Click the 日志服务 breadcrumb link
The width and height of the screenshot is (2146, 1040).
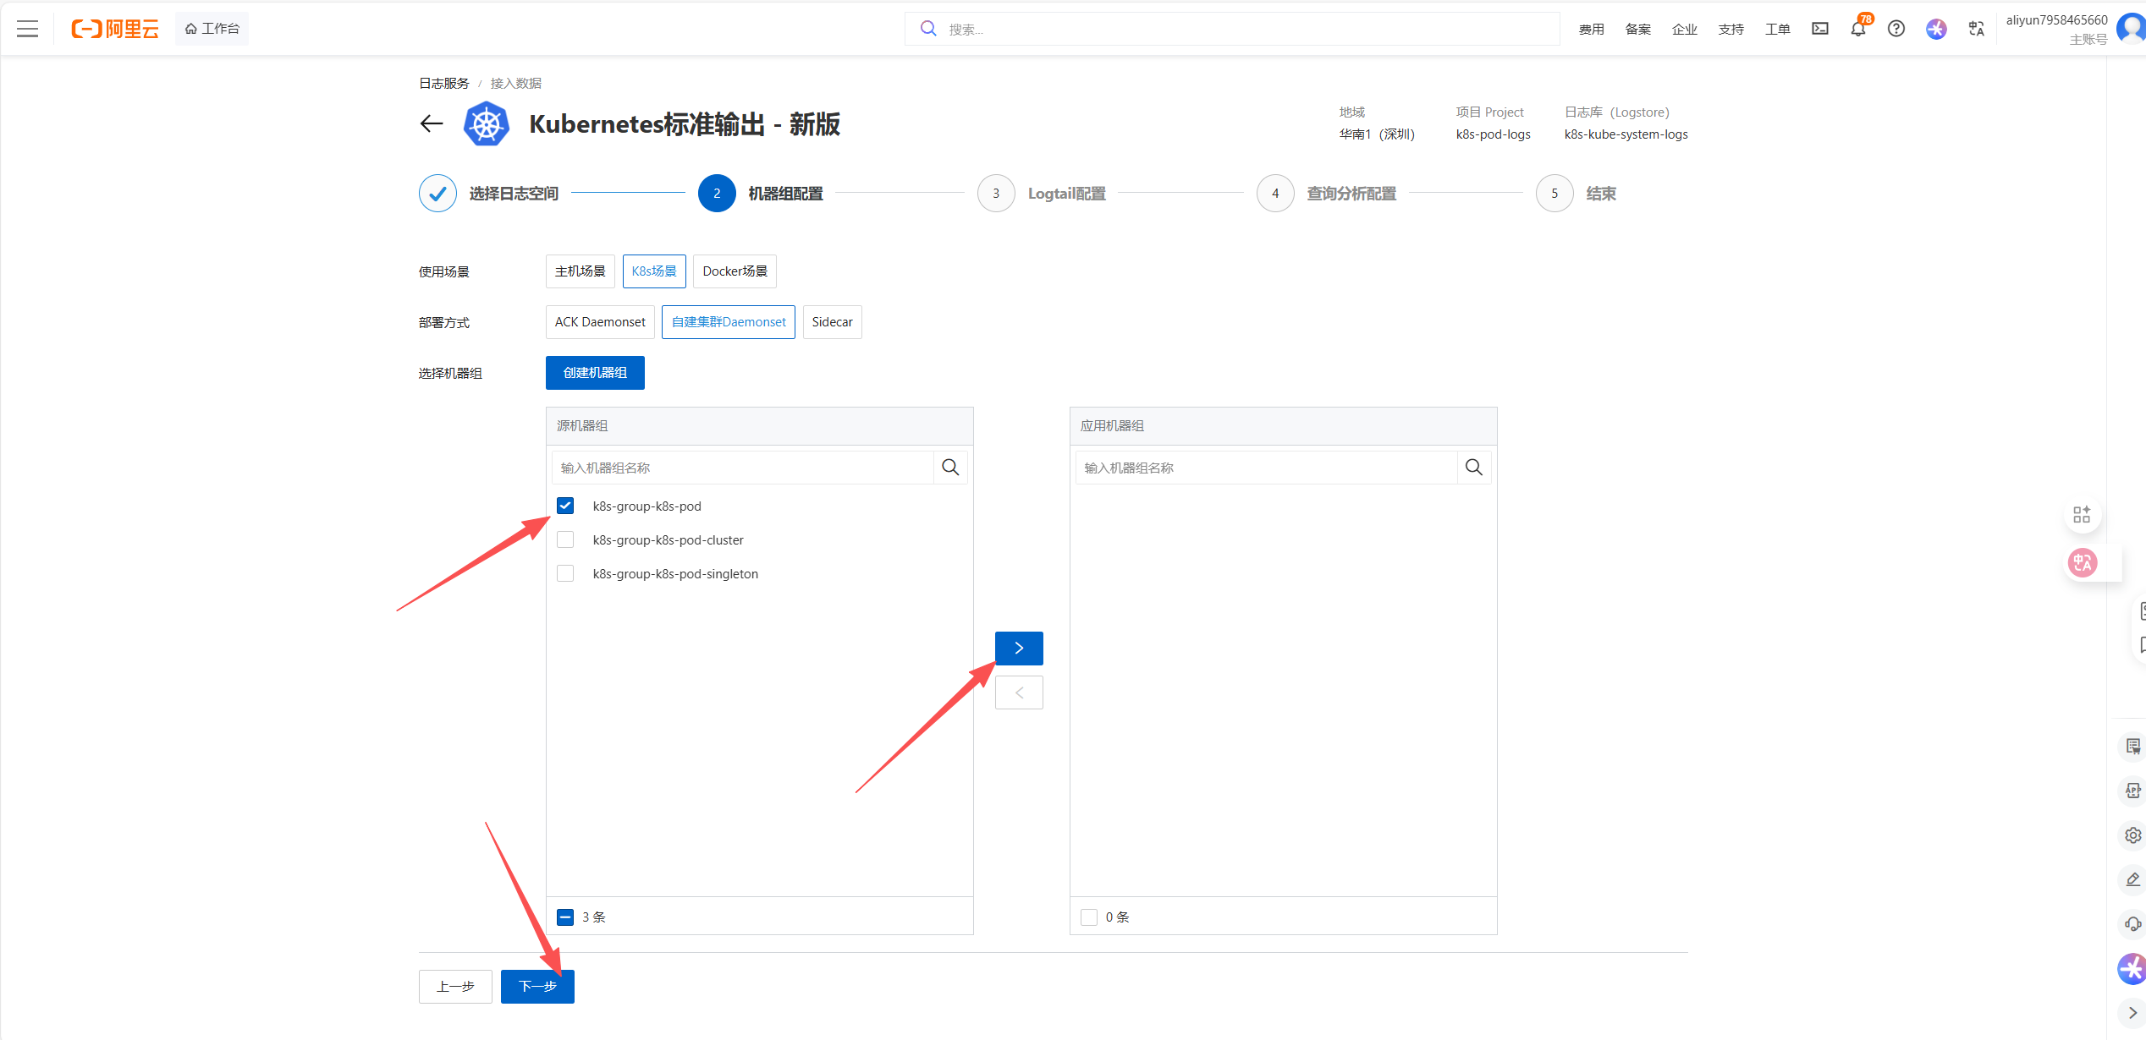[443, 83]
